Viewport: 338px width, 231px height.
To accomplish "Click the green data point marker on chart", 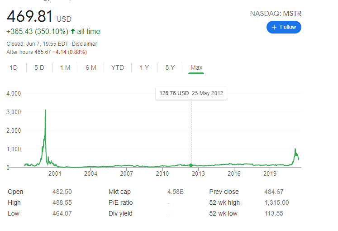I will tap(191, 165).
